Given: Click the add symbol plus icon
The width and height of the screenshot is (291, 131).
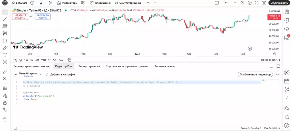Looking at the screenshot, I should click(32, 3).
